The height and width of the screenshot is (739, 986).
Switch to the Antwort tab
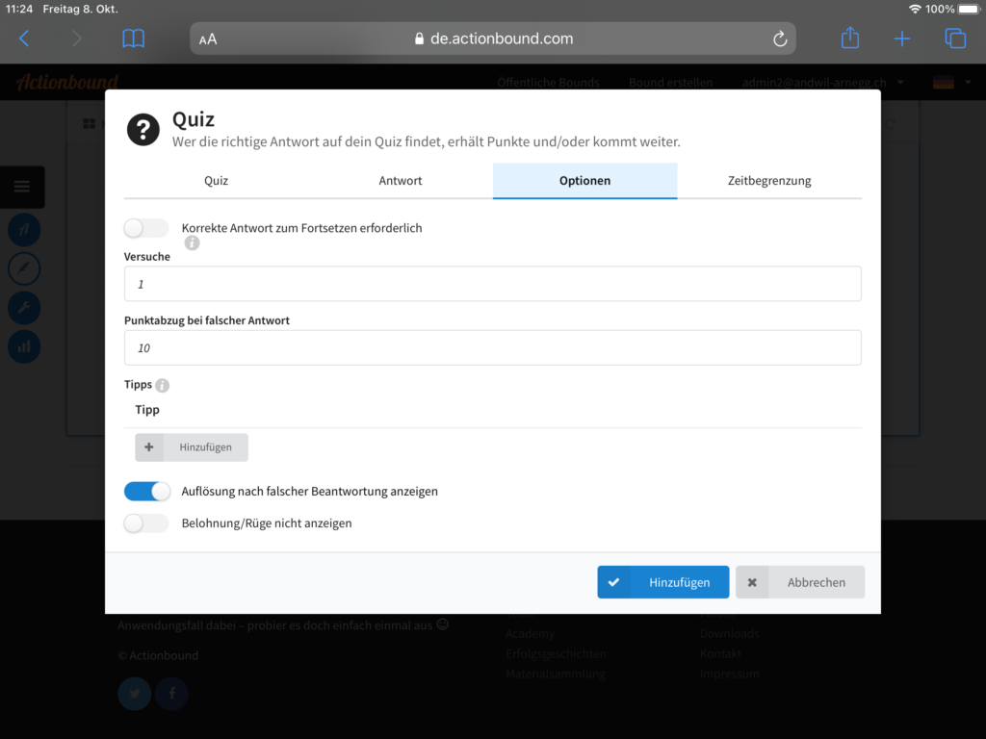pyautogui.click(x=401, y=180)
